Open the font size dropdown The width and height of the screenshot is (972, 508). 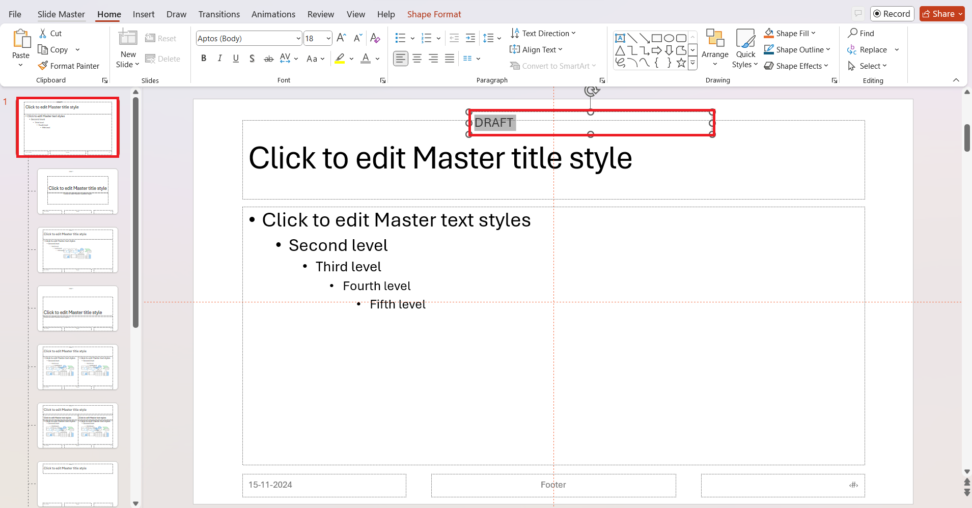point(328,38)
